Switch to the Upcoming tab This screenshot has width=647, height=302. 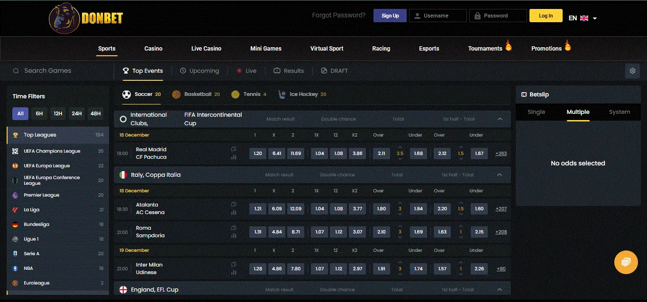coord(200,71)
